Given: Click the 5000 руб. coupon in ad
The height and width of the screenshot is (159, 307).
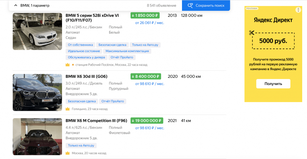Looking at the screenshot, I should (273, 41).
